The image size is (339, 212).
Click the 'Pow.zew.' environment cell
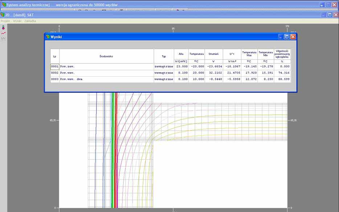[x=106, y=66]
